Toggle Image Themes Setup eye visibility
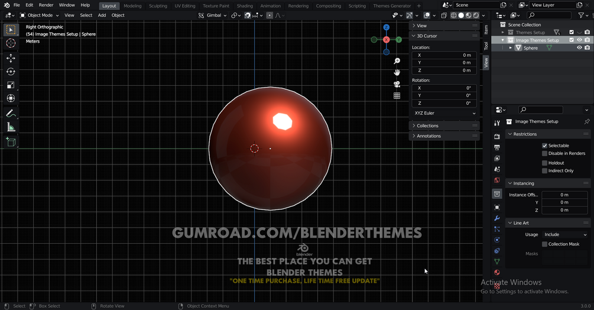Screen dimensions: 594x310 [x=579, y=40]
